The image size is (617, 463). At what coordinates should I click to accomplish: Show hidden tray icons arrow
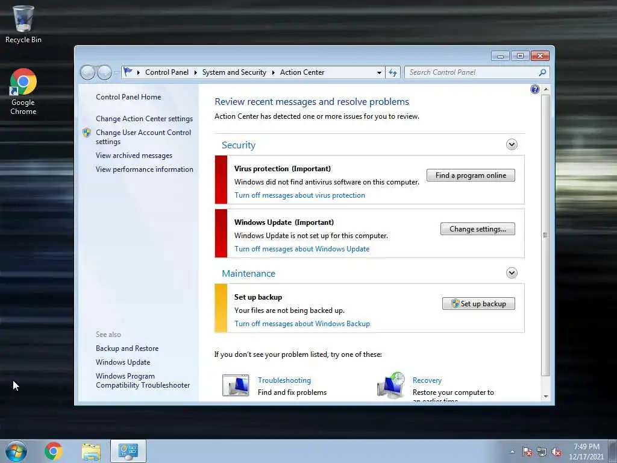click(512, 452)
